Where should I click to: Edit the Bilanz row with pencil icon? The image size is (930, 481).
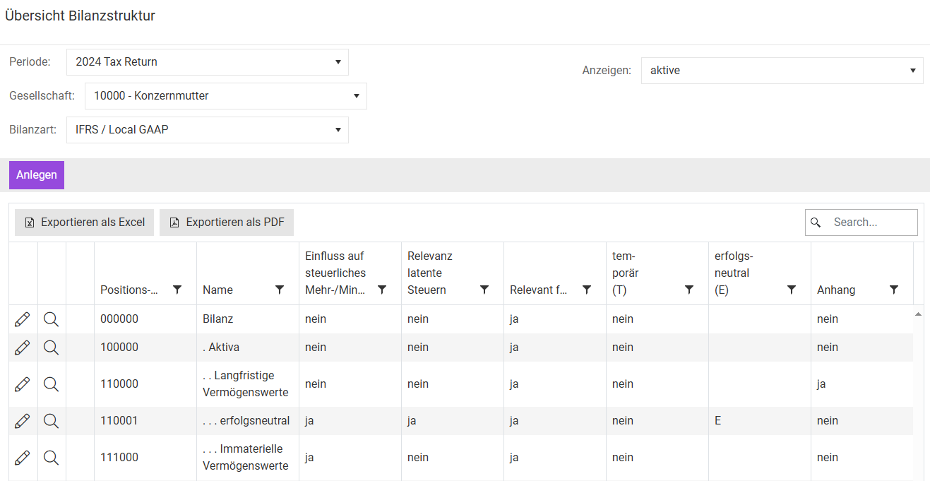23,319
